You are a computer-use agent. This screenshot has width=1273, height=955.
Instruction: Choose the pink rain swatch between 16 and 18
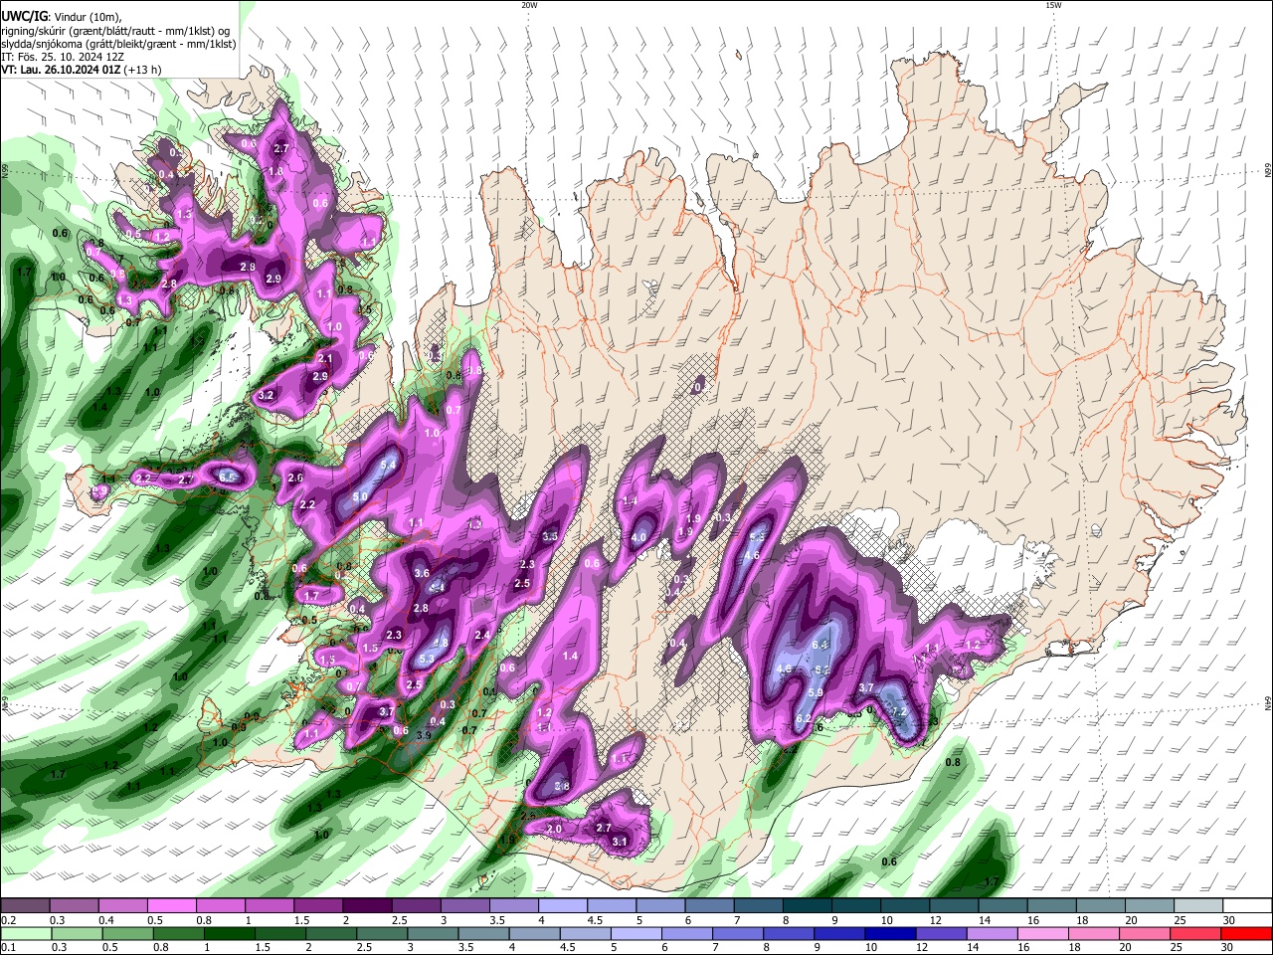1043,933
